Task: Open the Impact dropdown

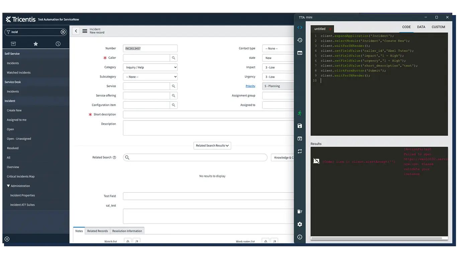Action: pos(278,67)
